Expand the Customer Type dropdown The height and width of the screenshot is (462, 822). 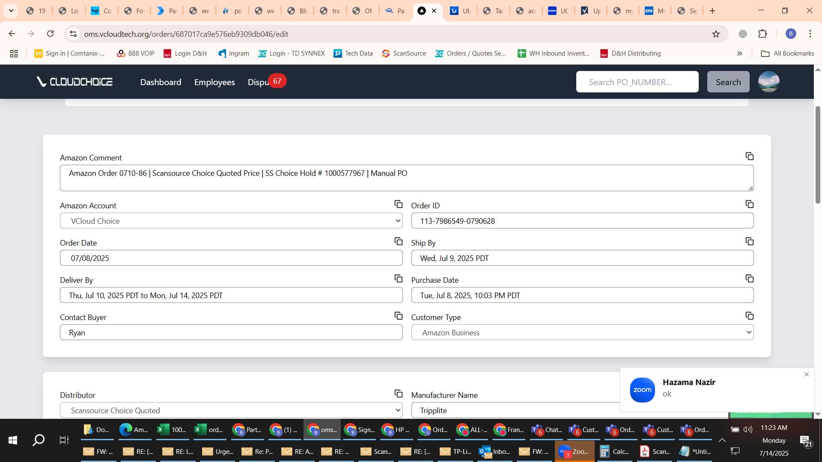(582, 332)
